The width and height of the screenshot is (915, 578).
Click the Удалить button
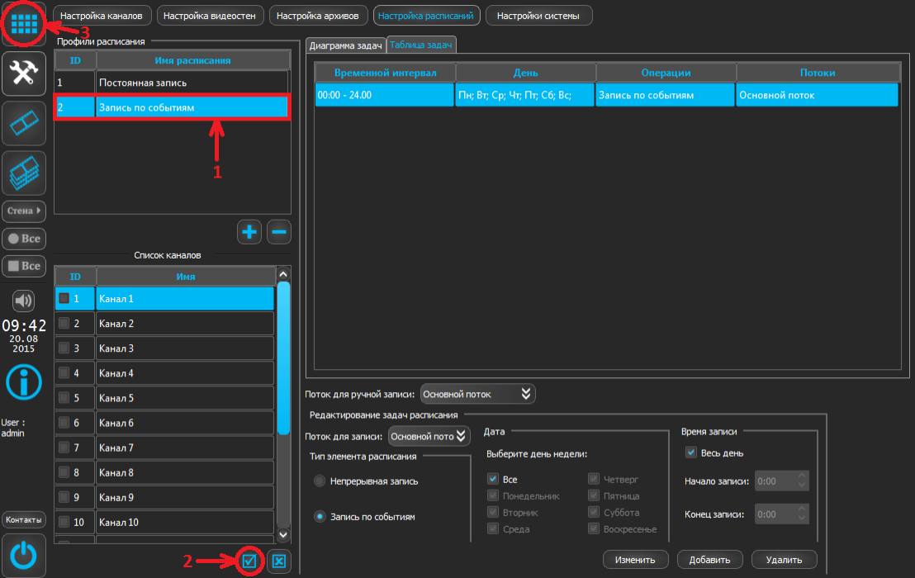pos(785,559)
